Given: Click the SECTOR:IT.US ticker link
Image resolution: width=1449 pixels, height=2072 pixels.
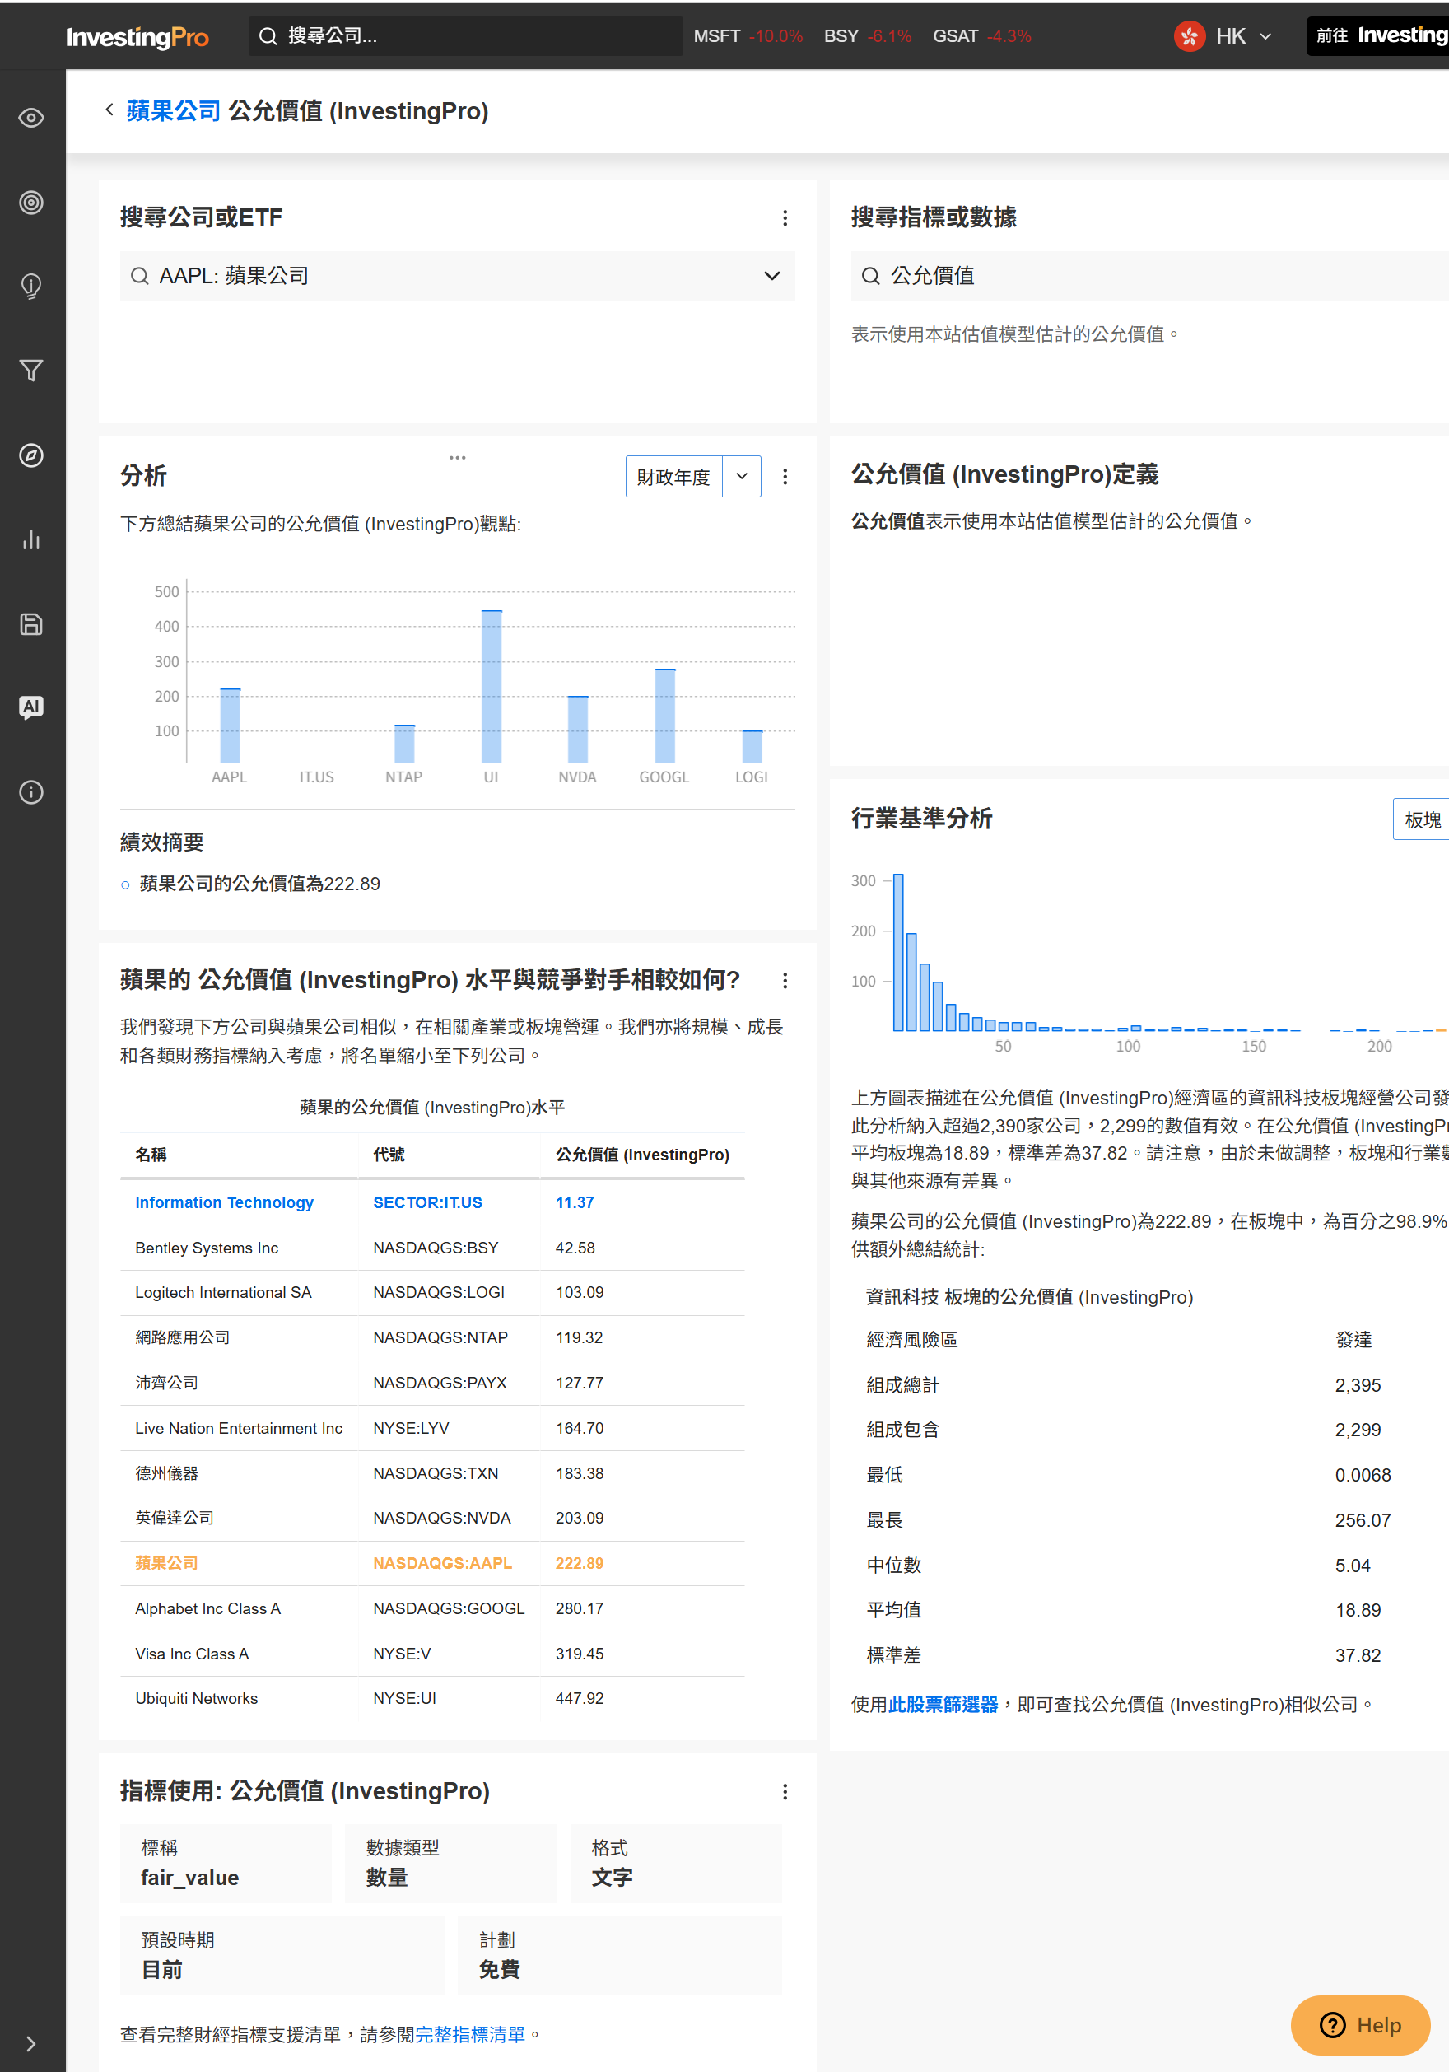Looking at the screenshot, I should point(427,1203).
